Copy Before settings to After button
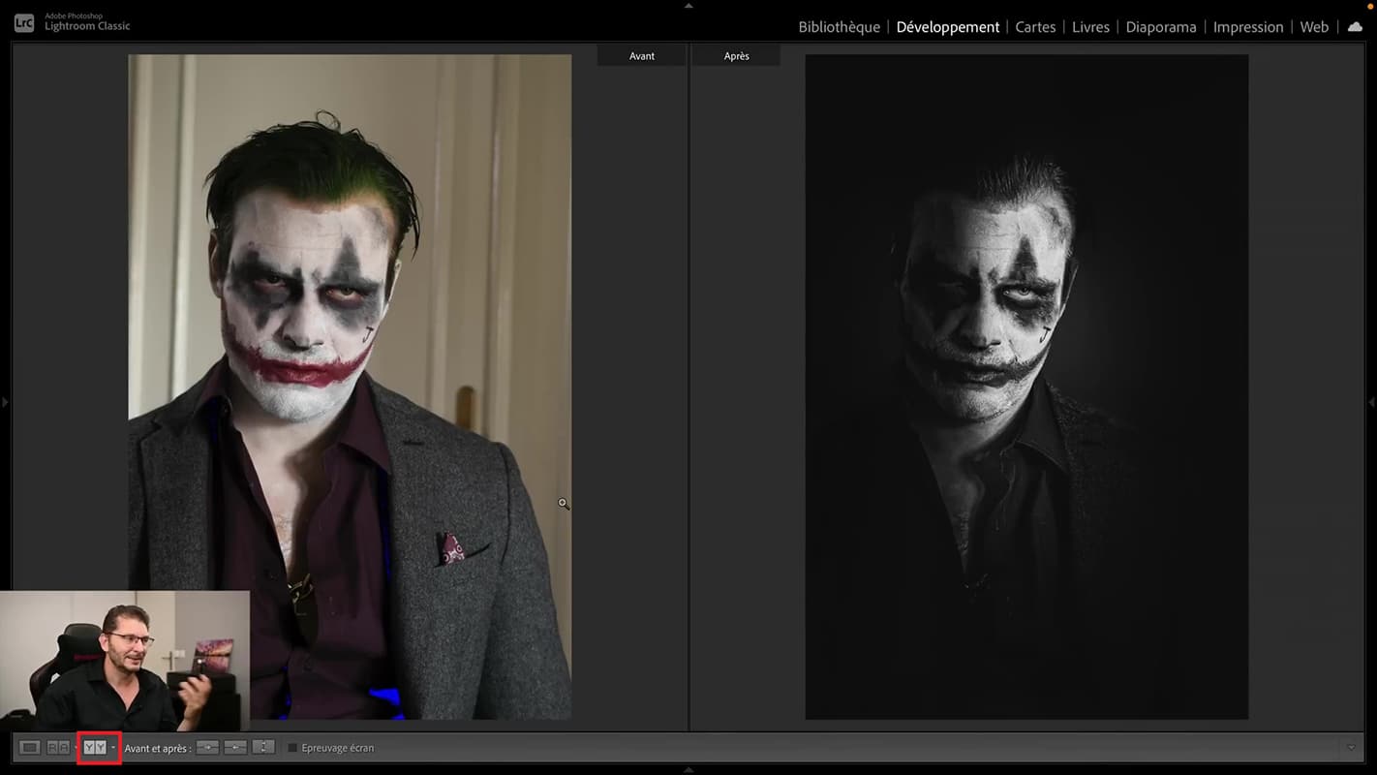The height and width of the screenshot is (775, 1377). 207,748
